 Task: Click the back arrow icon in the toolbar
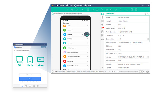click(x=92, y=10)
